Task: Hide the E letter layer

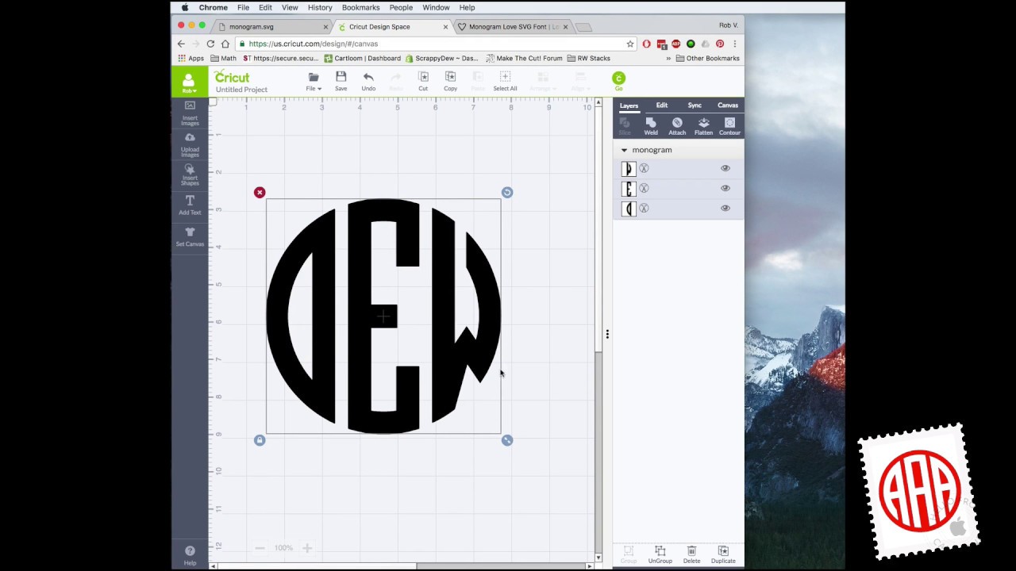Action: tap(725, 188)
